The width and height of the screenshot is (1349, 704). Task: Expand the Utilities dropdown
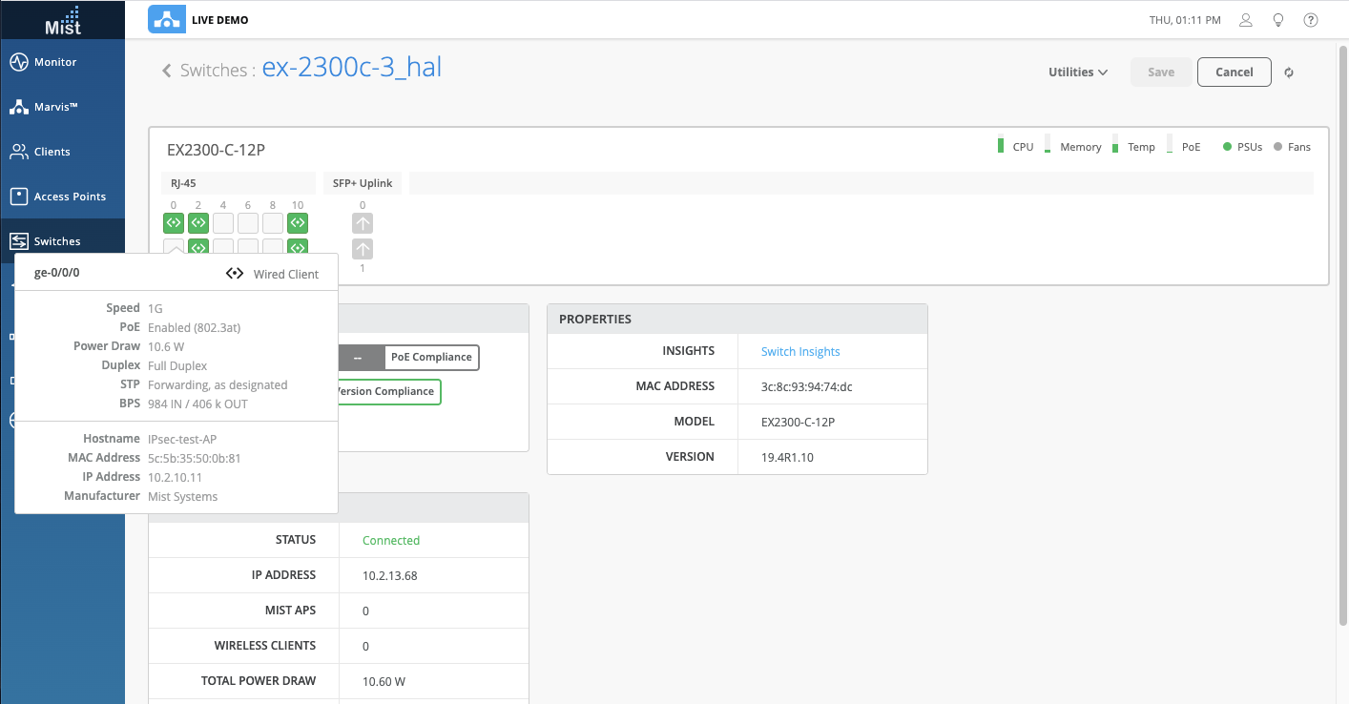(1078, 72)
